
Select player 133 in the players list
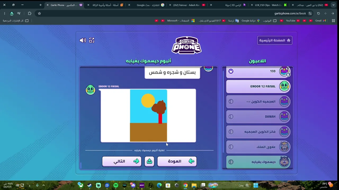tap(258, 72)
